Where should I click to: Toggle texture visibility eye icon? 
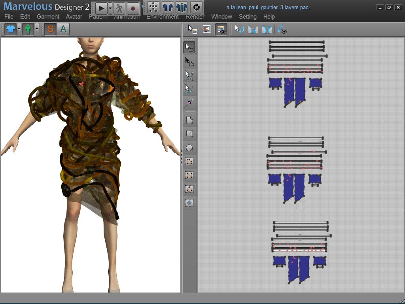pyautogui.click(x=221, y=29)
